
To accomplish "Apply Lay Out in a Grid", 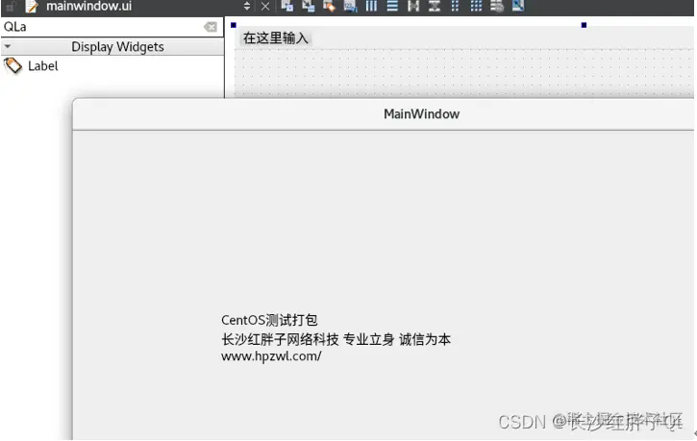I will (476, 6).
